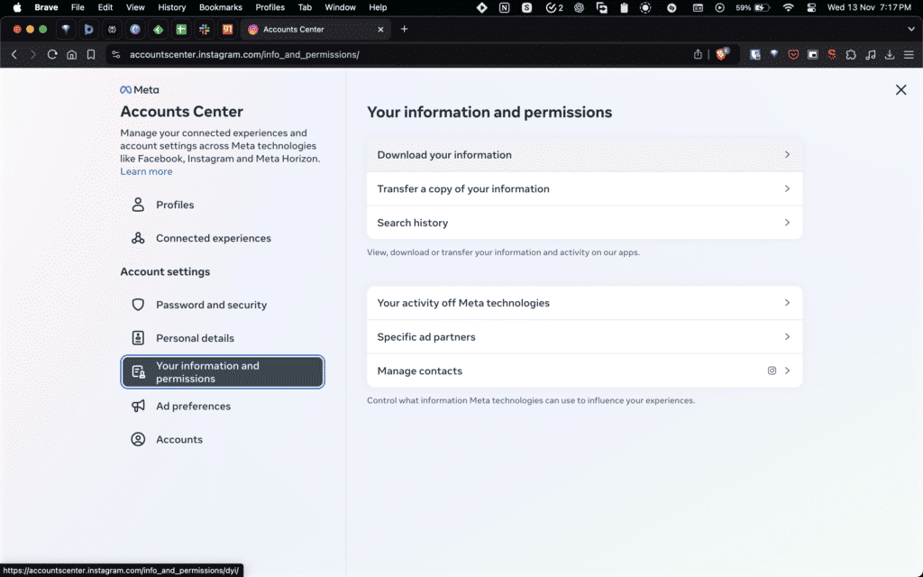This screenshot has width=923, height=577.
Task: Click the Notion icon in menu bar
Action: tap(504, 7)
